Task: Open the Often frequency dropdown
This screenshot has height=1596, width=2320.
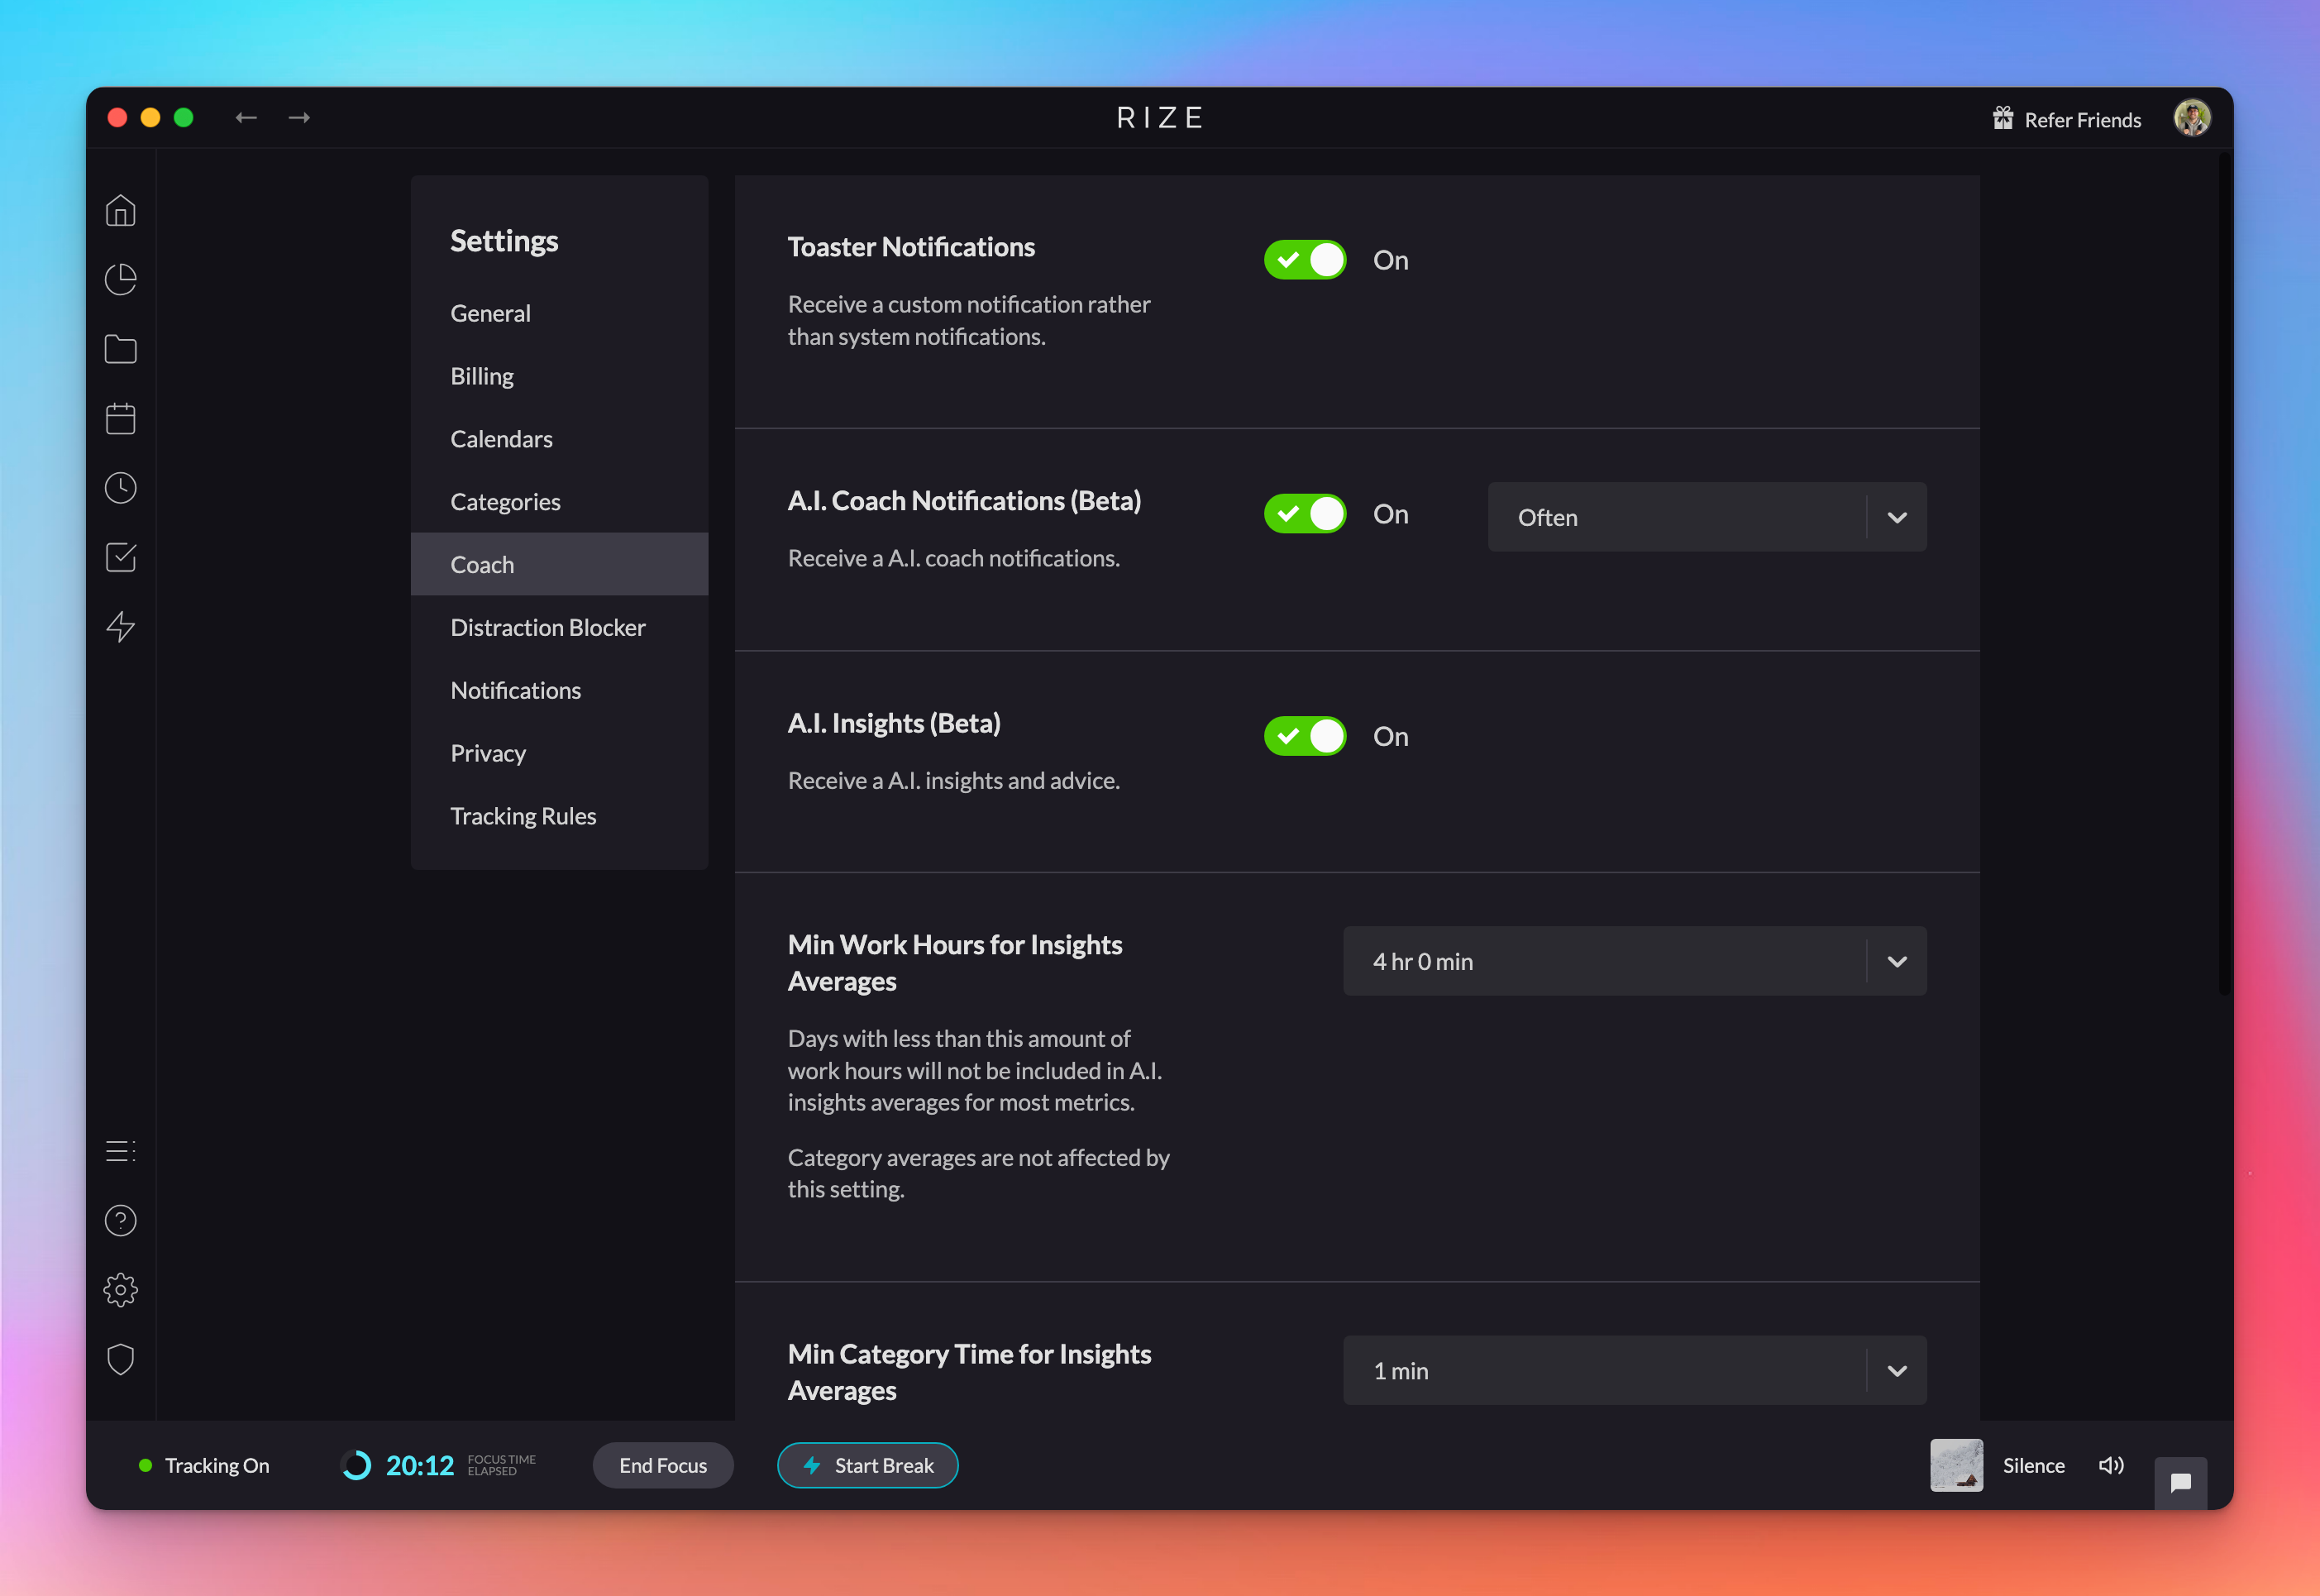Action: point(1707,517)
